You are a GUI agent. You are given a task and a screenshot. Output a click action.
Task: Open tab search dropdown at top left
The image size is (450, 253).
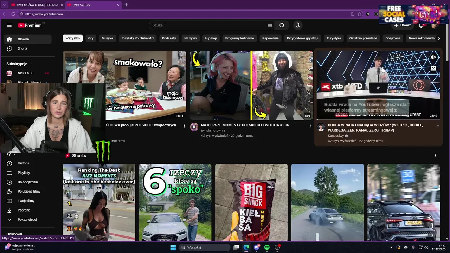coord(5,5)
